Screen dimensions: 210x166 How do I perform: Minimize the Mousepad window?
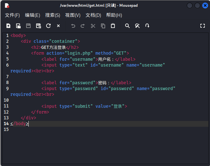click(x=190, y=5)
